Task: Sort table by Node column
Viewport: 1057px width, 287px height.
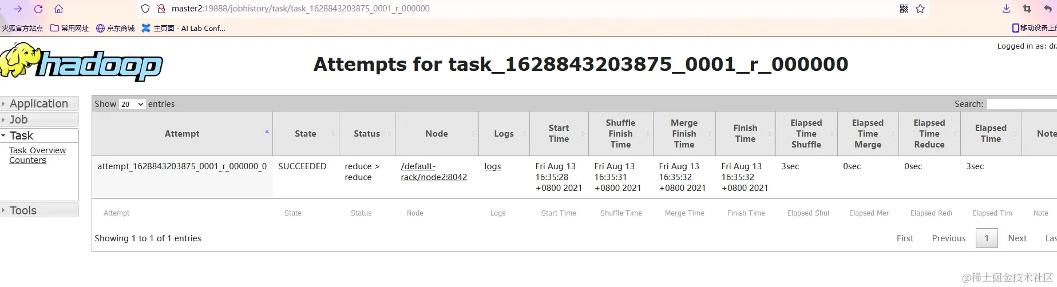Action: (x=437, y=134)
